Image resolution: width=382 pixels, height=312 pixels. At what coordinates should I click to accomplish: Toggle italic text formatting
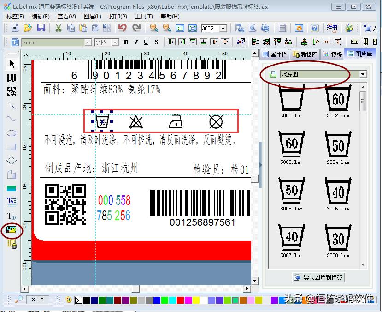point(136,42)
